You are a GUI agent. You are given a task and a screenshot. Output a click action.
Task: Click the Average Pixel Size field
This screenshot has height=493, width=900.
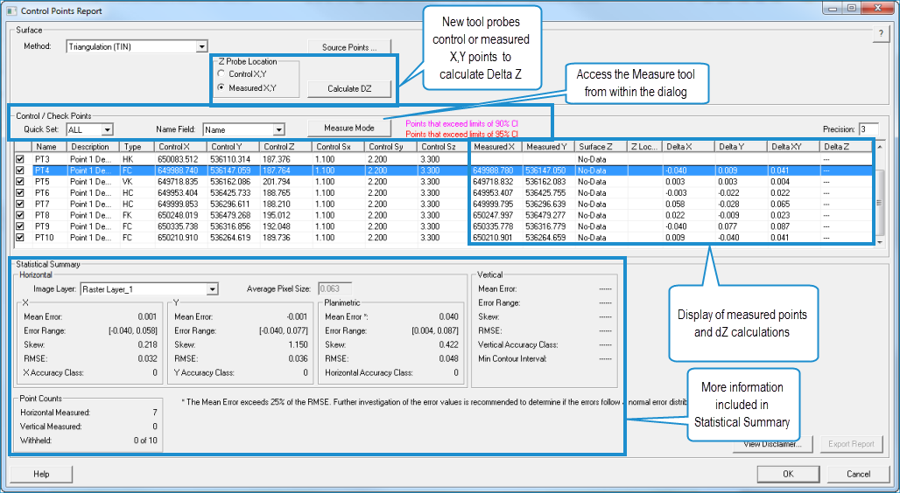tap(334, 289)
